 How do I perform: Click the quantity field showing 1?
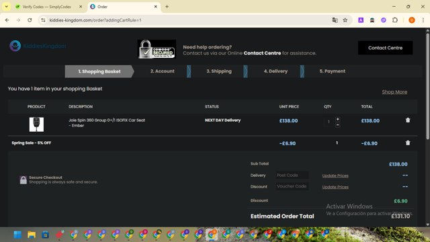[329, 122]
